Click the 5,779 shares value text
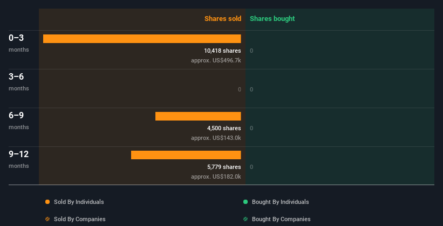 click(x=224, y=167)
